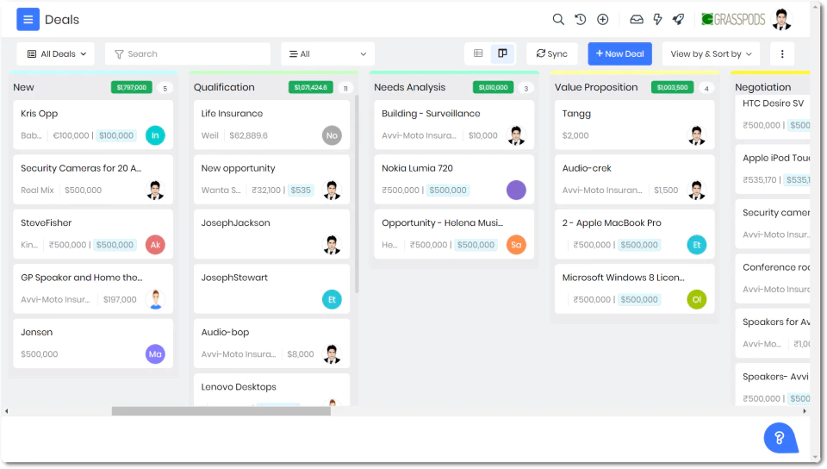Open the hamburger main menu
This screenshot has width=827, height=469.
[x=28, y=20]
